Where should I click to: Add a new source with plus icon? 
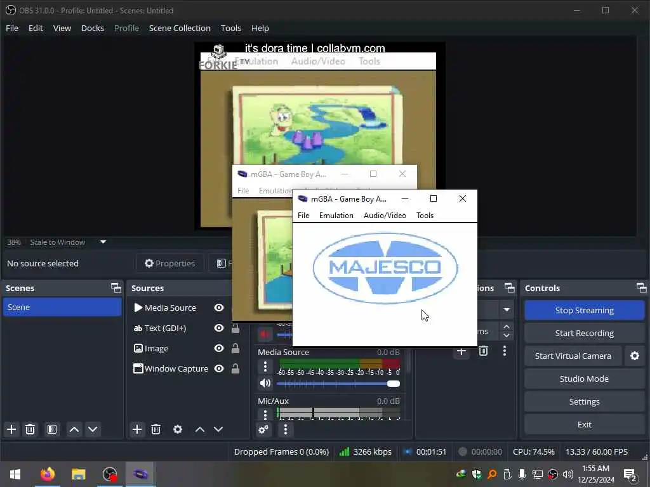tap(137, 429)
